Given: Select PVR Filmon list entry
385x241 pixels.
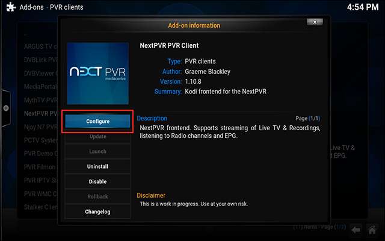Looking at the screenshot, I should [x=40, y=167].
